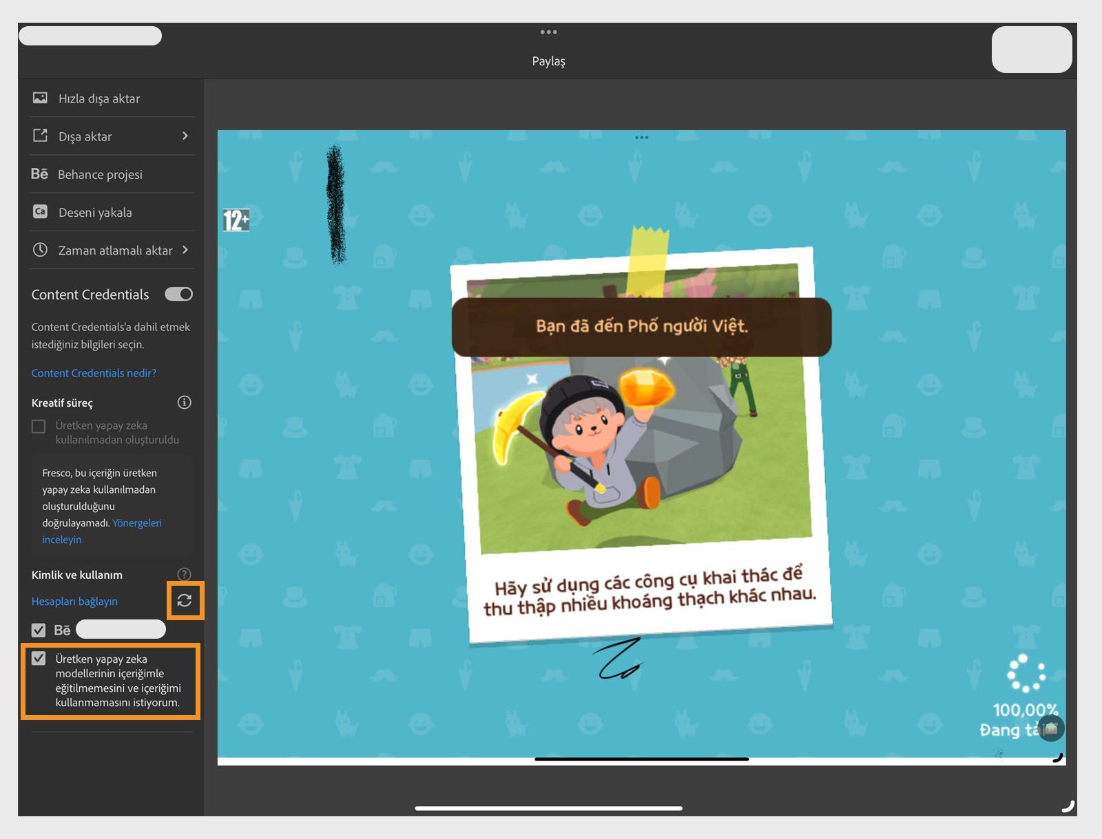1102x839 pixels.
Task: Click the Deseni yakala capture icon
Action: coord(40,211)
